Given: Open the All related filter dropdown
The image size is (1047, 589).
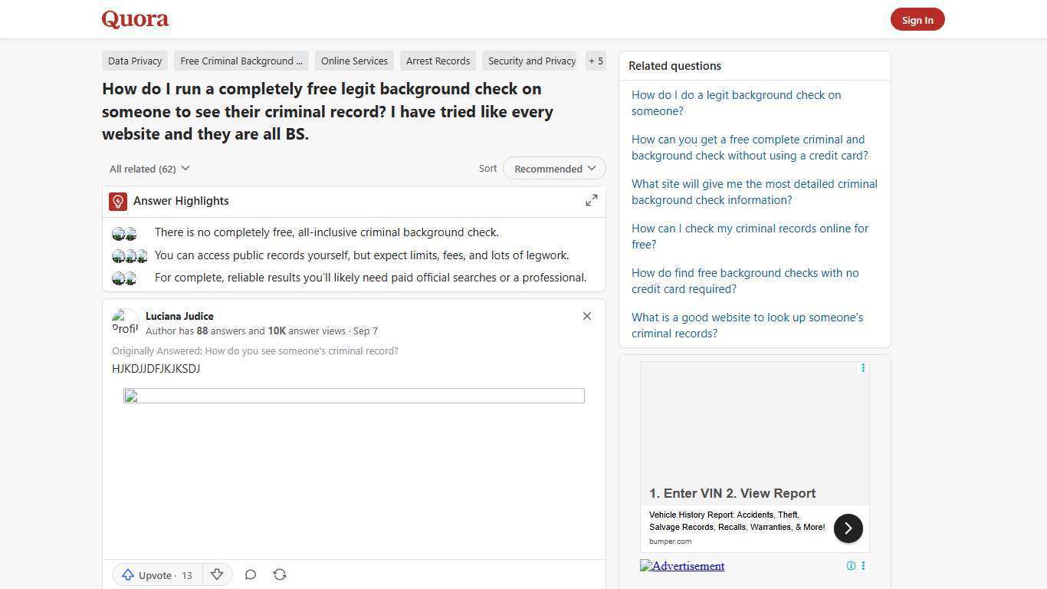Looking at the screenshot, I should pyautogui.click(x=149, y=168).
